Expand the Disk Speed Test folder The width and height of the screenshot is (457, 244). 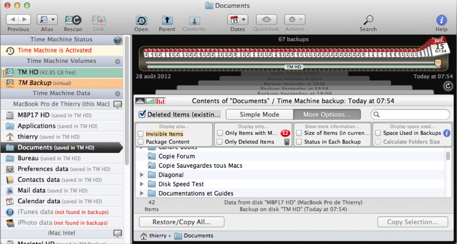point(142,184)
